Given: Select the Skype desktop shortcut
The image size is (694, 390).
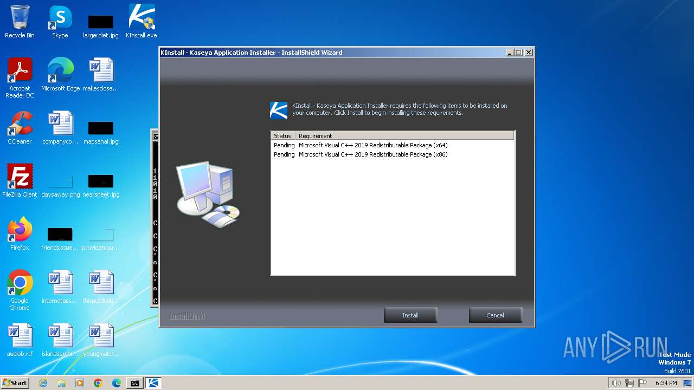Looking at the screenshot, I should 60,22.
